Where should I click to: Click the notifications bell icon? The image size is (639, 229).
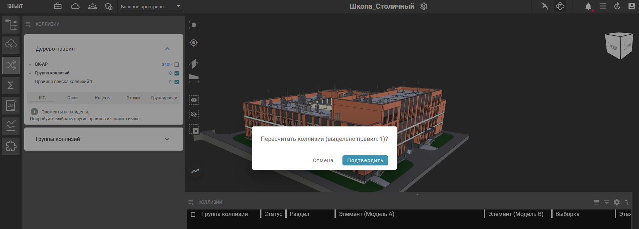coord(588,6)
